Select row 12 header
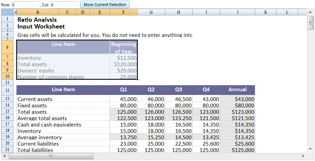The image size is (315, 161). (7, 90)
